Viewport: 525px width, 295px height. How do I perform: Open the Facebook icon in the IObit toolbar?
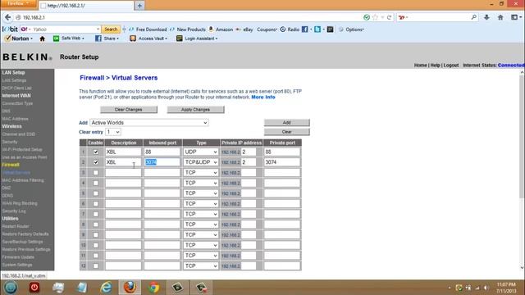click(x=304, y=29)
